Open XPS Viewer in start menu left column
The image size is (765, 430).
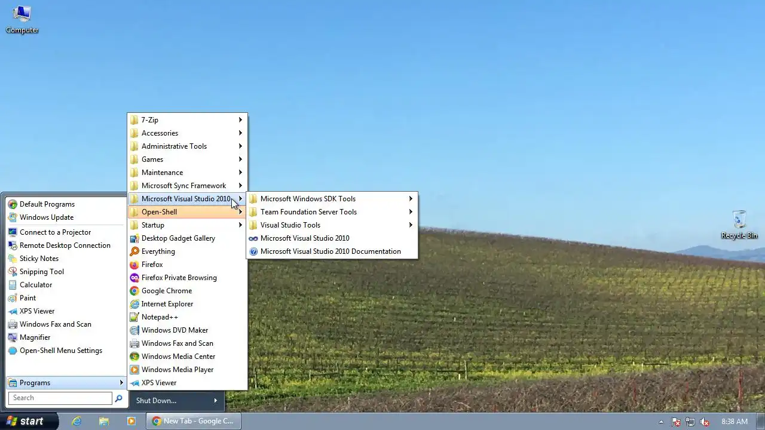click(x=65, y=311)
